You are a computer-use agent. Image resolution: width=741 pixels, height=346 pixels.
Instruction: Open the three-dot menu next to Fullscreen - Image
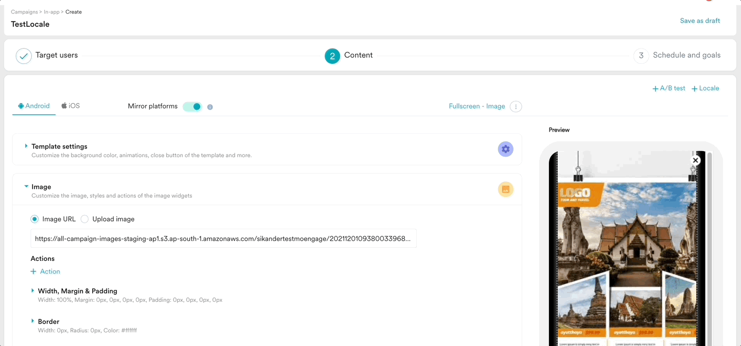click(515, 106)
